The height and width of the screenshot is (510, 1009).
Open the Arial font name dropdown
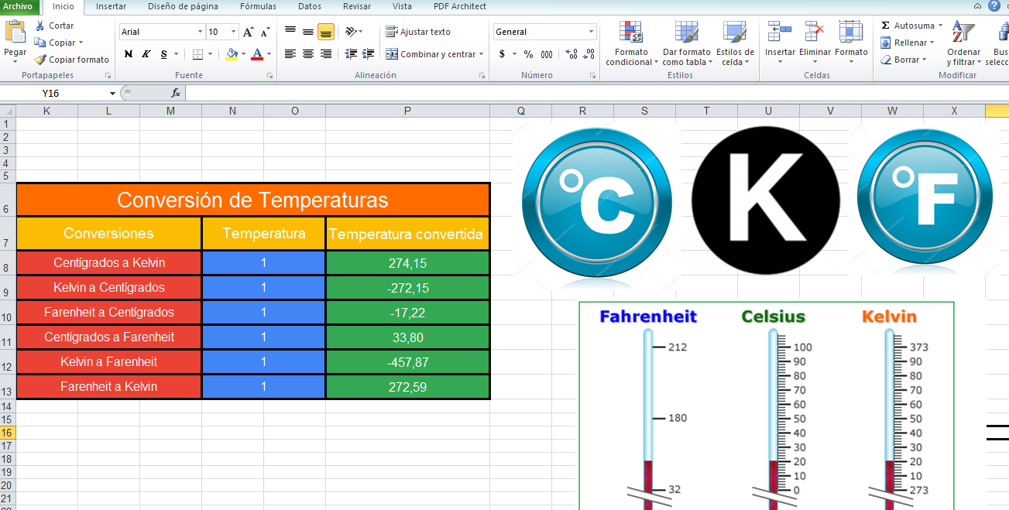tap(200, 32)
